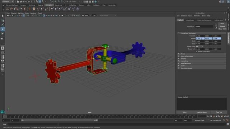Click the transform name field ValRed

coord(204,26)
